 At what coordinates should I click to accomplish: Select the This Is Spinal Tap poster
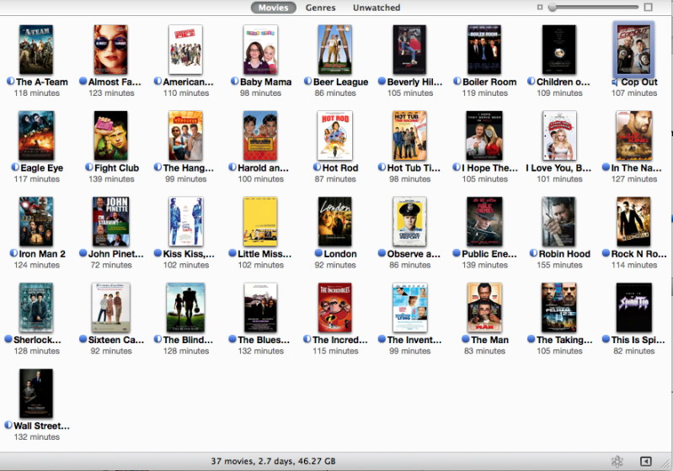(634, 308)
